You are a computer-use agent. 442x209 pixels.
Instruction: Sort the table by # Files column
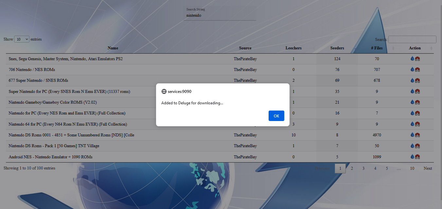[x=377, y=48]
